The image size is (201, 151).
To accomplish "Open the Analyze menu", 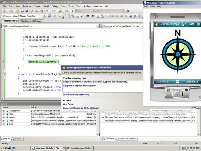I will pyautogui.click(x=87, y=6).
